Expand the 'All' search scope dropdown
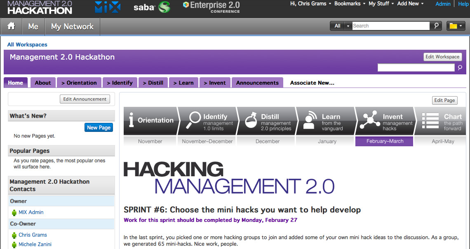 point(341,26)
